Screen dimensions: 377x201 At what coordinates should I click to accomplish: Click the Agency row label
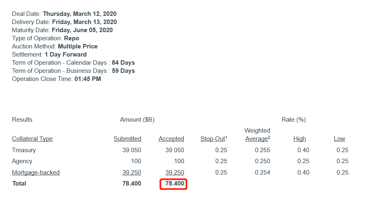22,161
